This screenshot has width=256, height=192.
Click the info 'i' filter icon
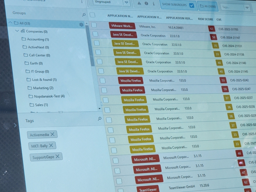[154, 4]
